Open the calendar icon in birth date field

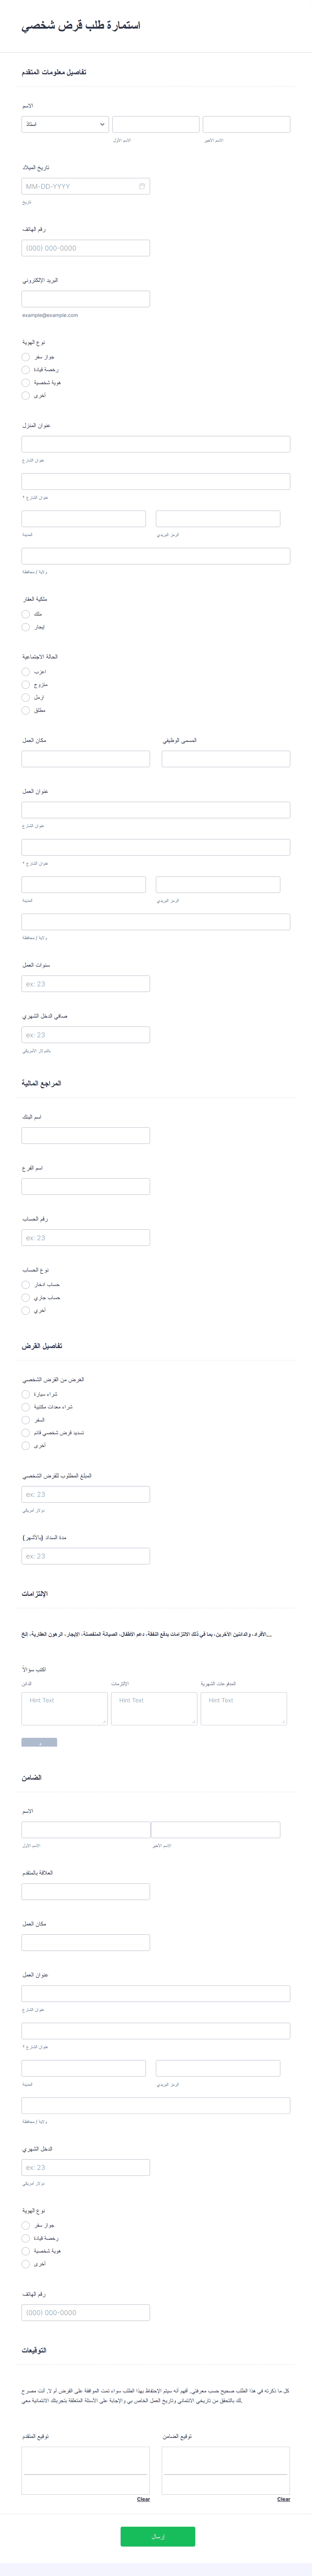[x=142, y=186]
